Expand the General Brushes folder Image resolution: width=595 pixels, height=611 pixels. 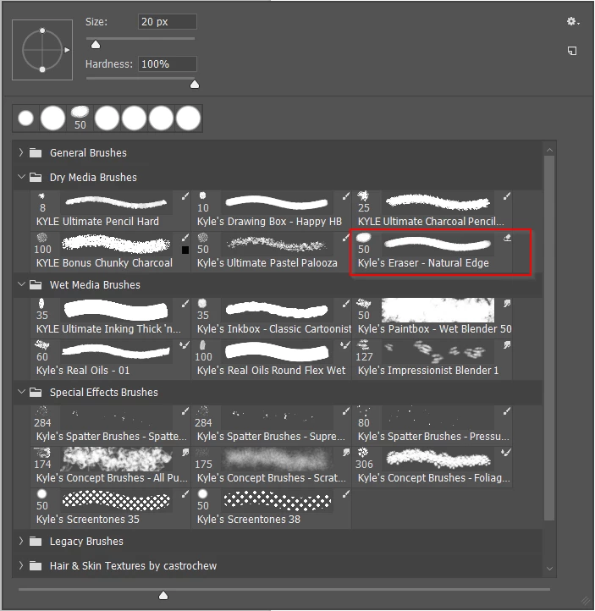point(21,152)
